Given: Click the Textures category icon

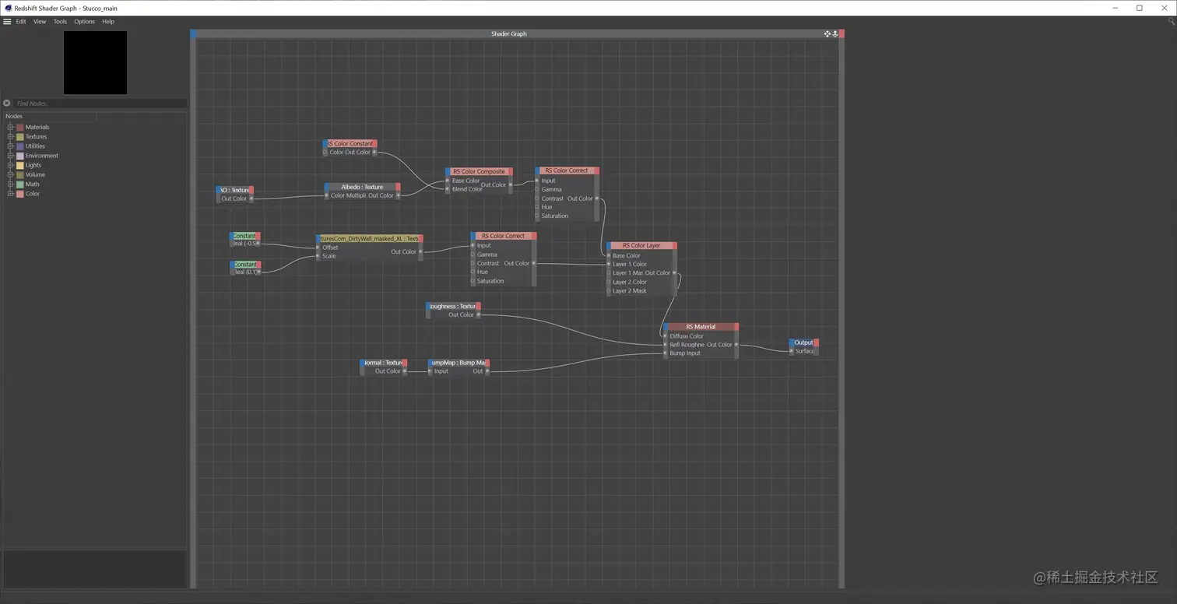Looking at the screenshot, I should click(20, 136).
